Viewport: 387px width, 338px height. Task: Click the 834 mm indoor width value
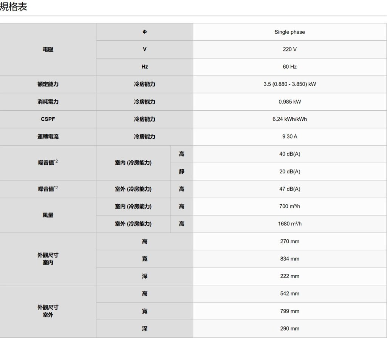pos(289,259)
